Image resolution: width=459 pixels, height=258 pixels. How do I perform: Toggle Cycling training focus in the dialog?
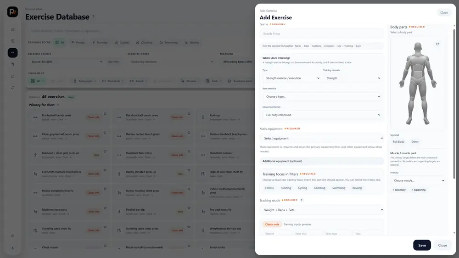[302, 188]
